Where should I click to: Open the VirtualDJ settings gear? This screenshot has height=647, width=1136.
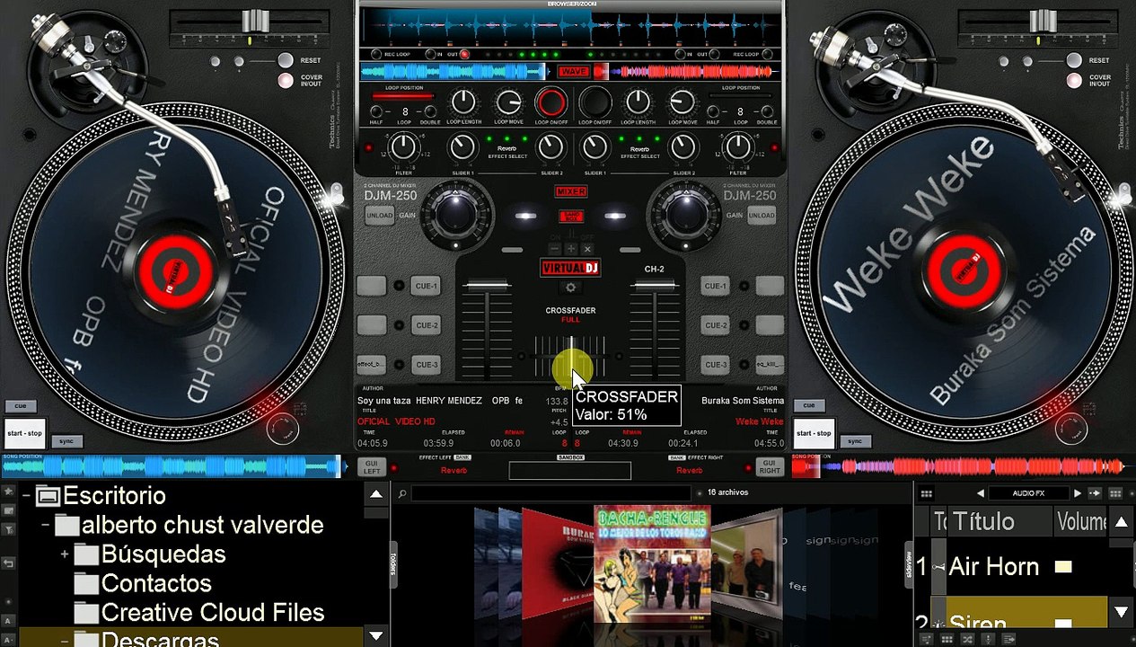click(x=569, y=288)
